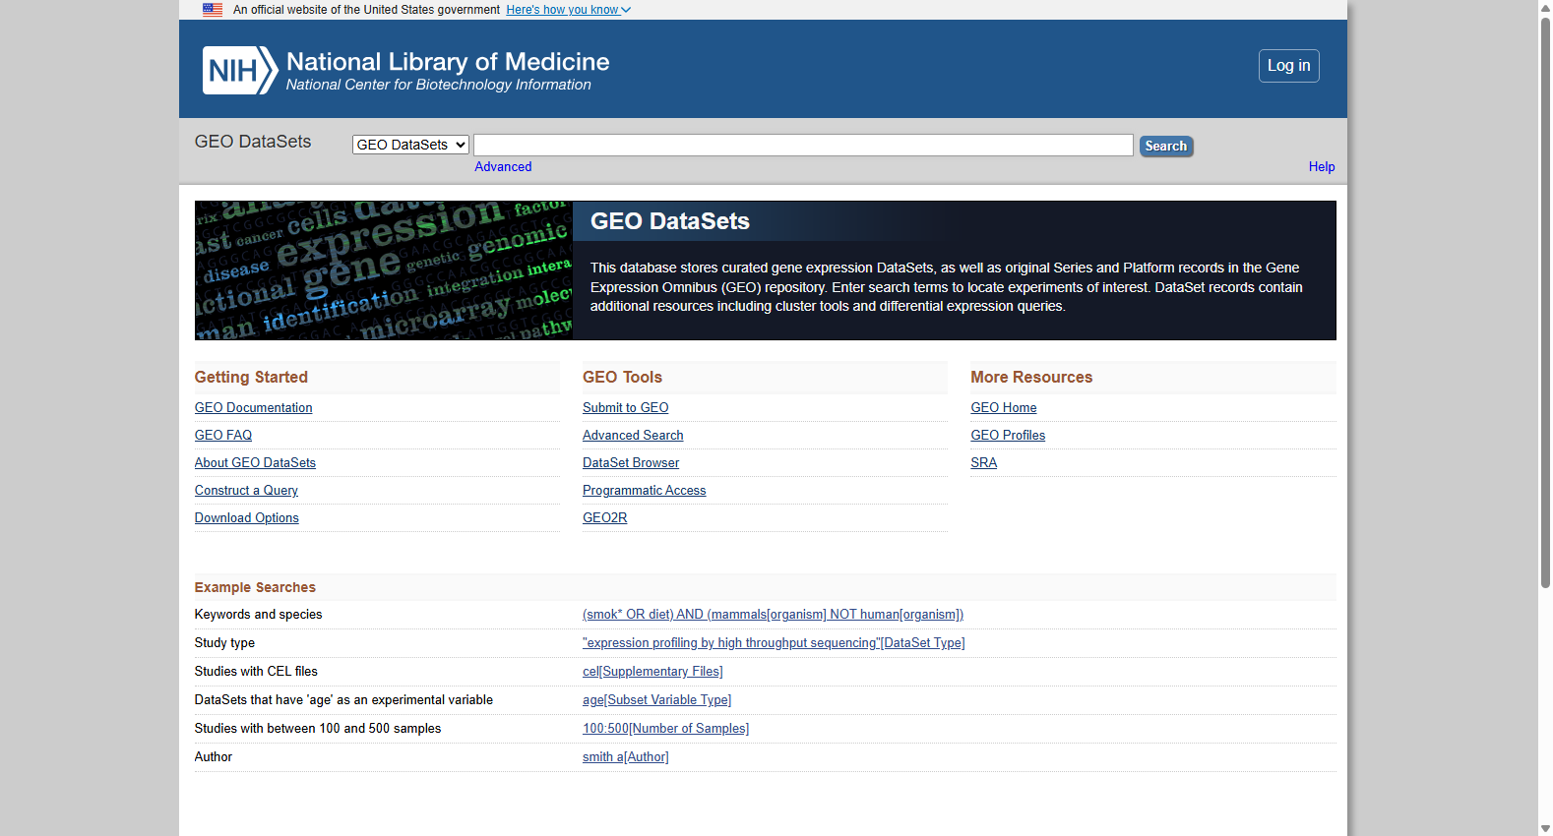Screen dimensions: 1553x836
Task: Open Programmatic Access link
Action: point(644,491)
